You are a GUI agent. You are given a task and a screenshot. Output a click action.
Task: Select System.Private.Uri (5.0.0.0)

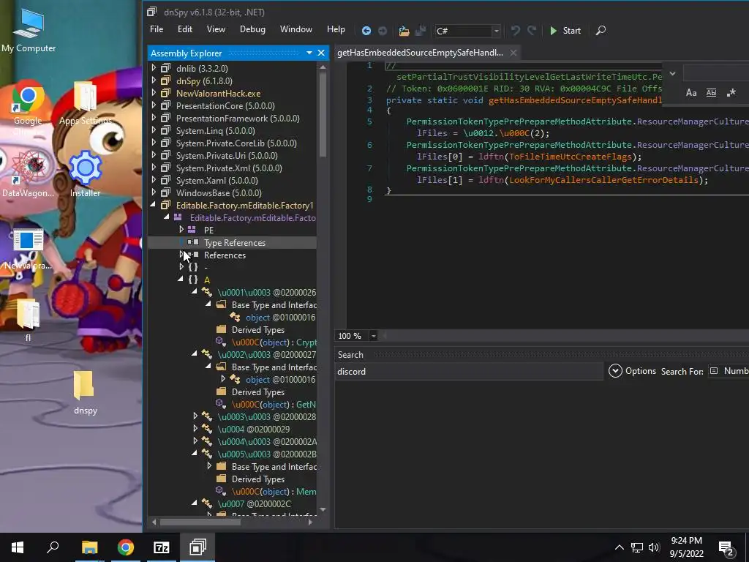227,155
